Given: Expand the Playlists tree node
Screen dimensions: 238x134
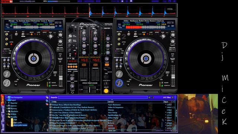Looking at the screenshot, I should pyautogui.click(x=7, y=111).
